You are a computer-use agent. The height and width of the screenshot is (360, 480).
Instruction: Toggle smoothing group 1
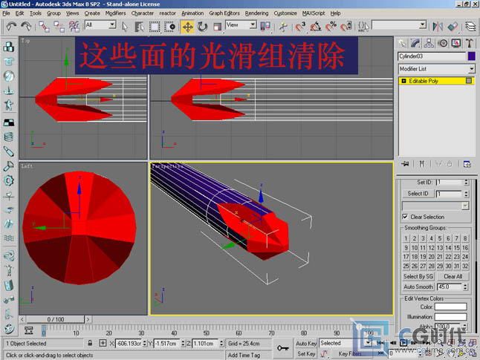[x=406, y=238]
